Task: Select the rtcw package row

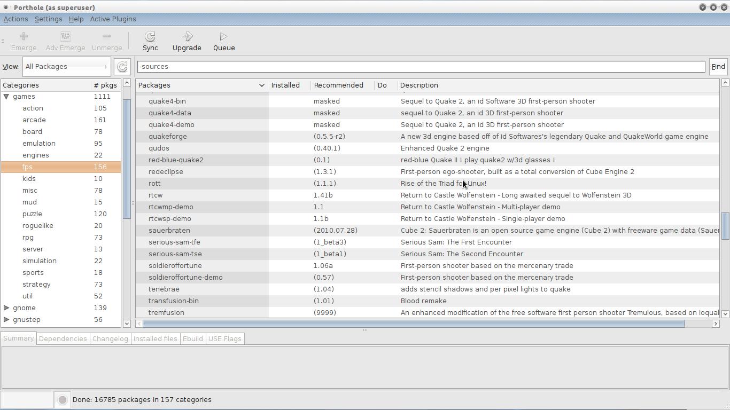Action: (428, 195)
